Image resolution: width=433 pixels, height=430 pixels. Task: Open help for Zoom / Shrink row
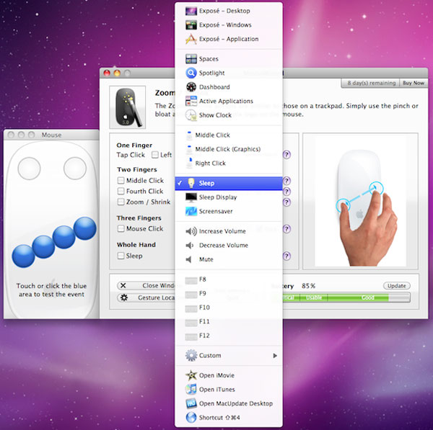pos(287,202)
